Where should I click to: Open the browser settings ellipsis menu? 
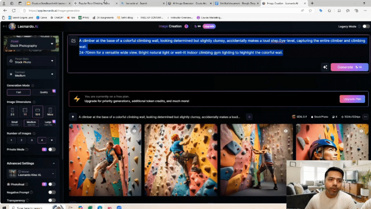pos(365,10)
